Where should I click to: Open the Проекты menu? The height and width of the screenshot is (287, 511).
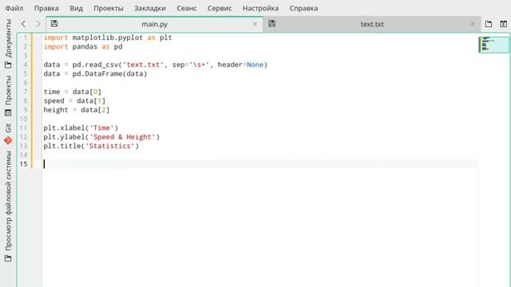tap(109, 8)
